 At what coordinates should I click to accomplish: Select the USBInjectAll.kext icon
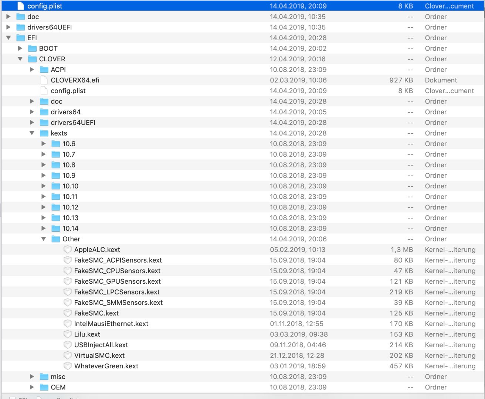[x=67, y=345]
